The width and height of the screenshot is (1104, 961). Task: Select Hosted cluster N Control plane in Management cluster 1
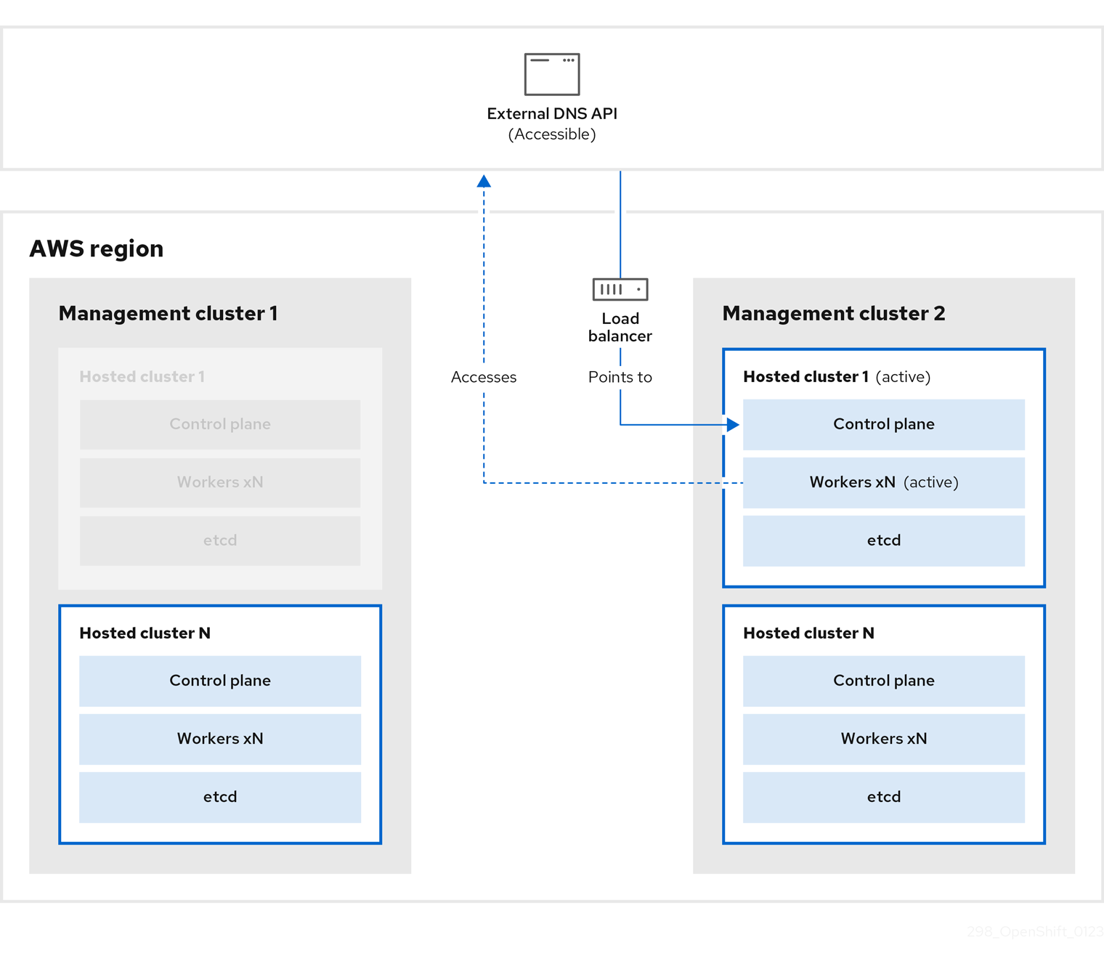[220, 681]
